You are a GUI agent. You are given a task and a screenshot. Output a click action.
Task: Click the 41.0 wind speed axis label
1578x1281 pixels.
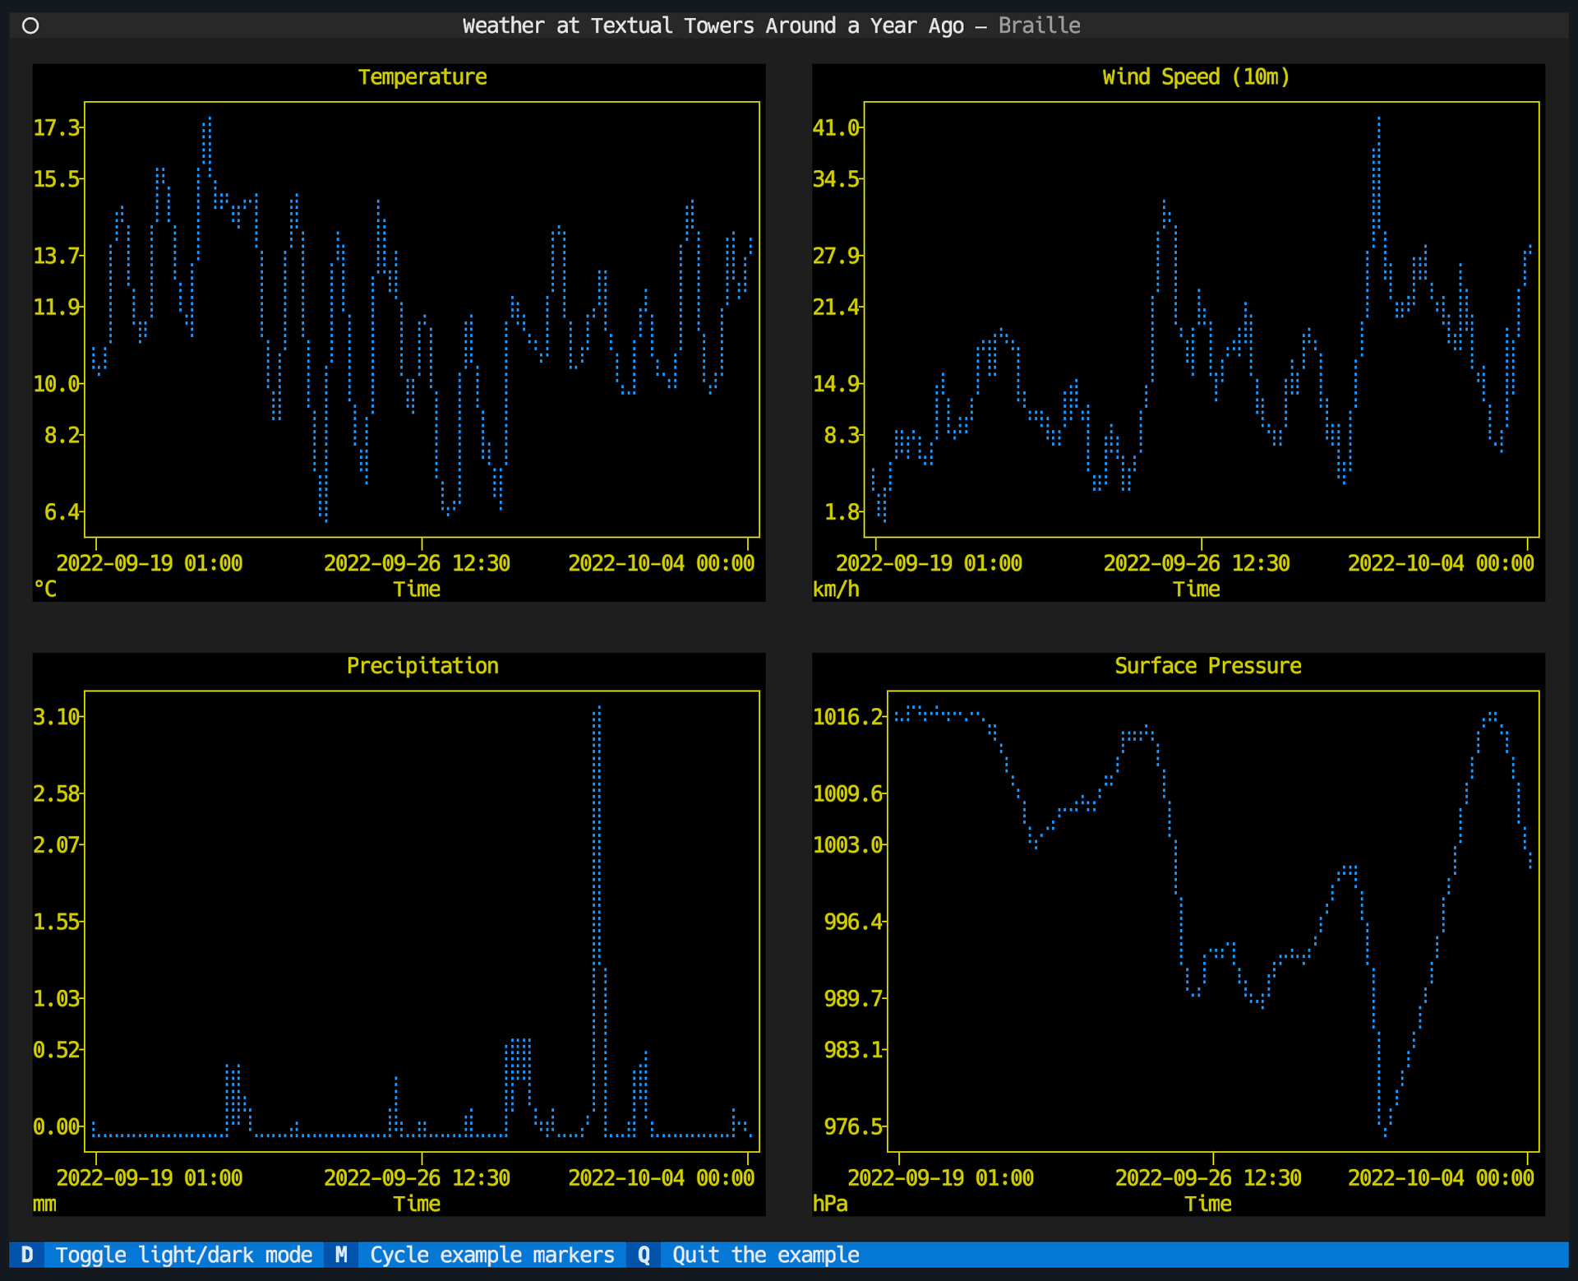(836, 128)
